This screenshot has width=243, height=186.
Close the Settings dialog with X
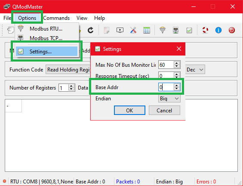(x=179, y=49)
